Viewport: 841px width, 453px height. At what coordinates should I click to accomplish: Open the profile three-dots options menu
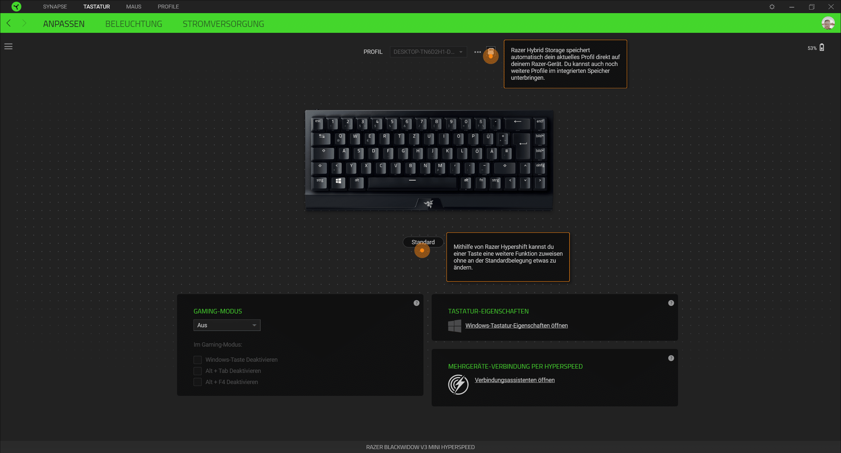click(x=477, y=52)
